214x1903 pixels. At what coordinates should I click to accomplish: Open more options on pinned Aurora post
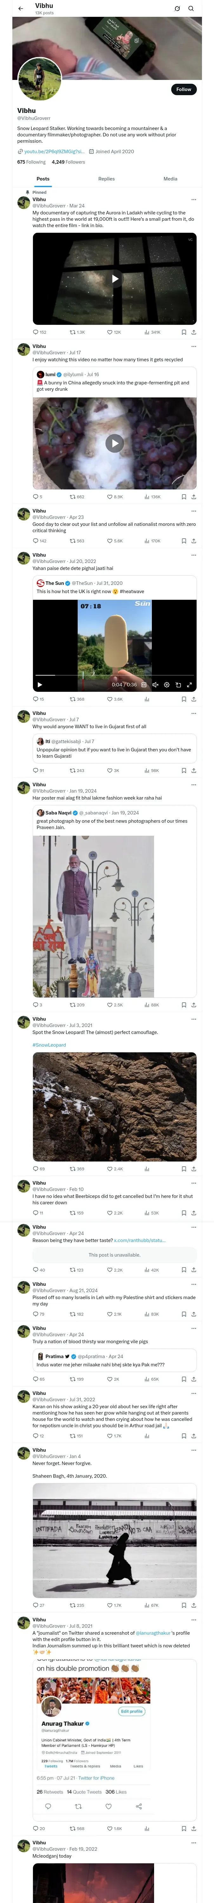point(194,199)
